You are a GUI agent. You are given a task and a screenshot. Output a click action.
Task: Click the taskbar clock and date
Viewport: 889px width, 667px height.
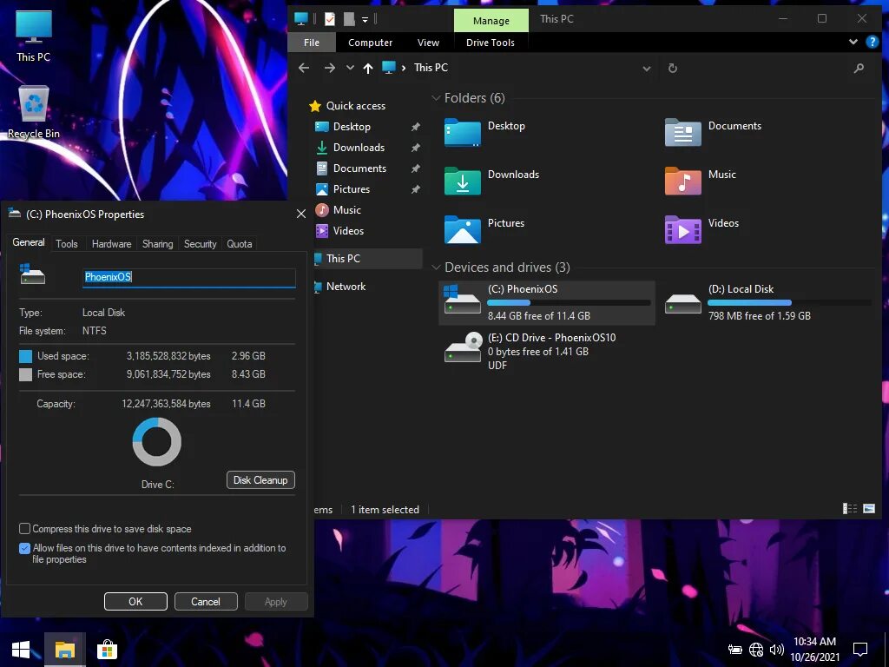pyautogui.click(x=814, y=650)
